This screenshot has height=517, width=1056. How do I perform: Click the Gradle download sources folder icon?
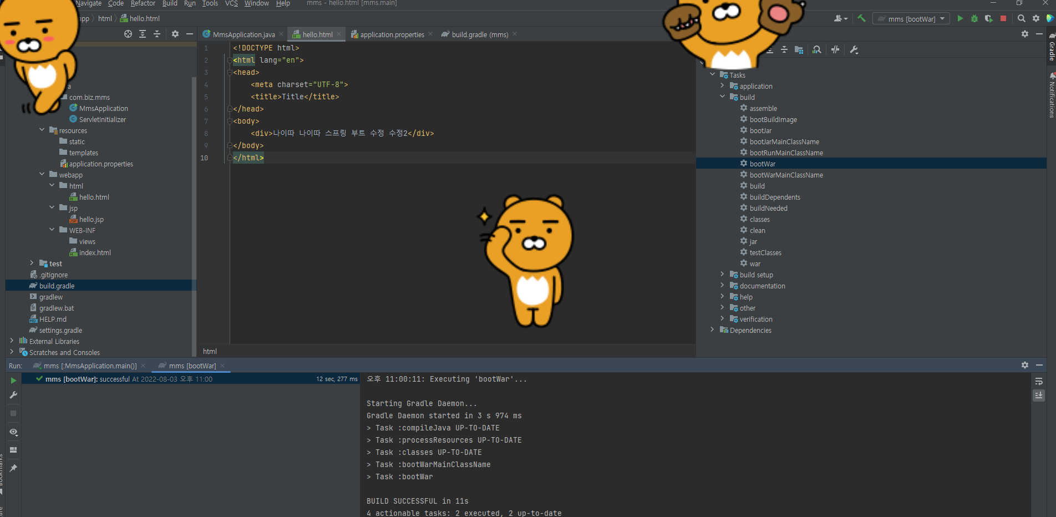coord(799,50)
